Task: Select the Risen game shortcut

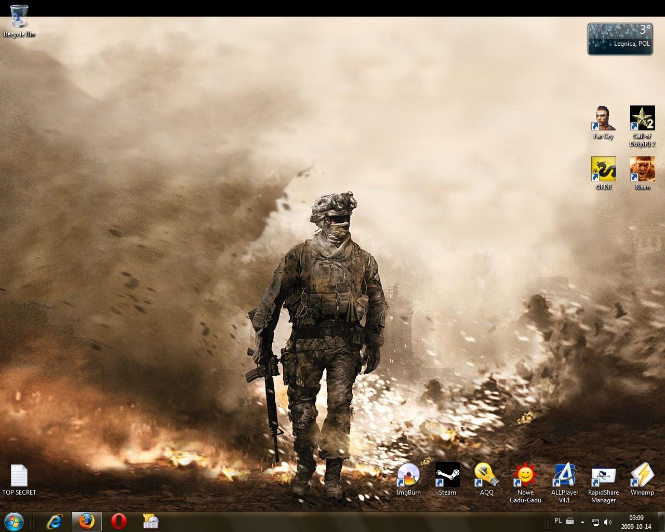Action: 643,174
